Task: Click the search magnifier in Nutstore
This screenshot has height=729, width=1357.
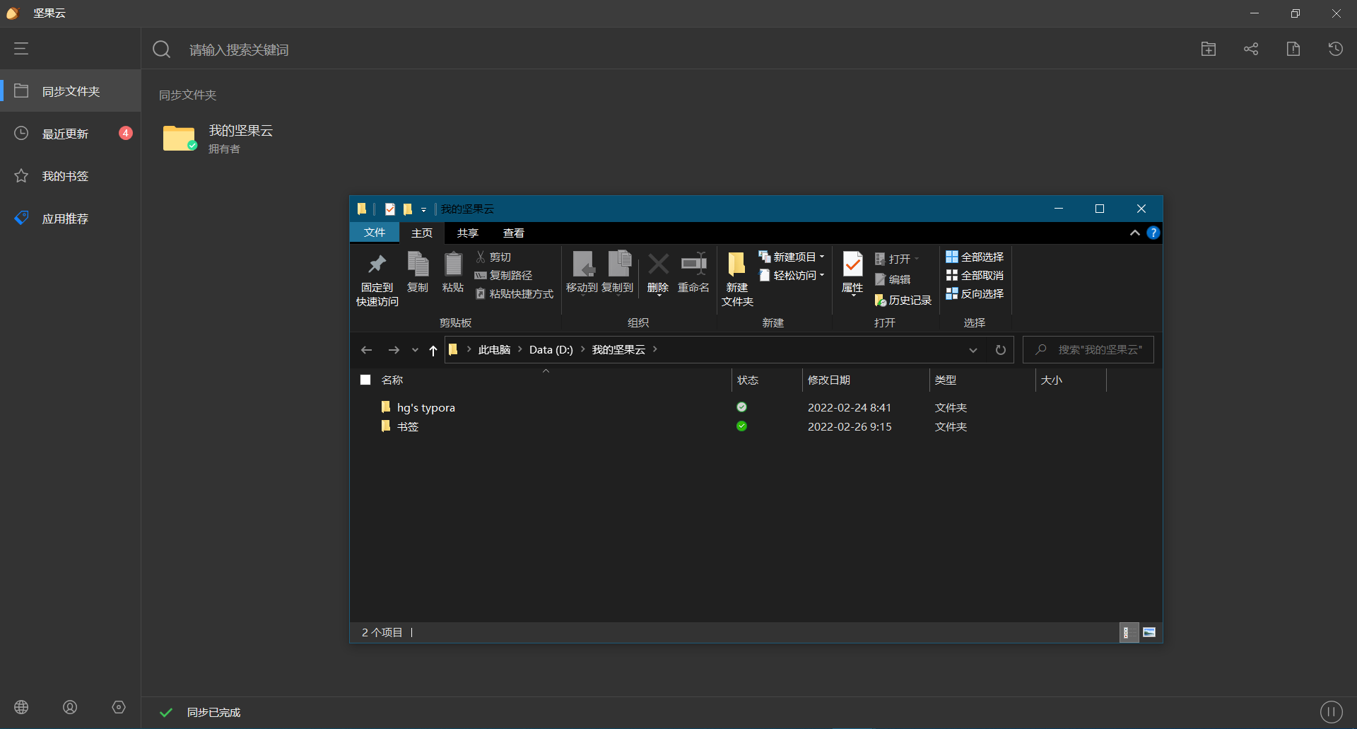Action: tap(162, 49)
